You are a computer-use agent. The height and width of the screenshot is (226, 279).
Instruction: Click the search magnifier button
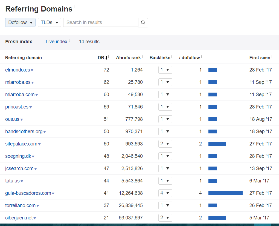(x=143, y=23)
